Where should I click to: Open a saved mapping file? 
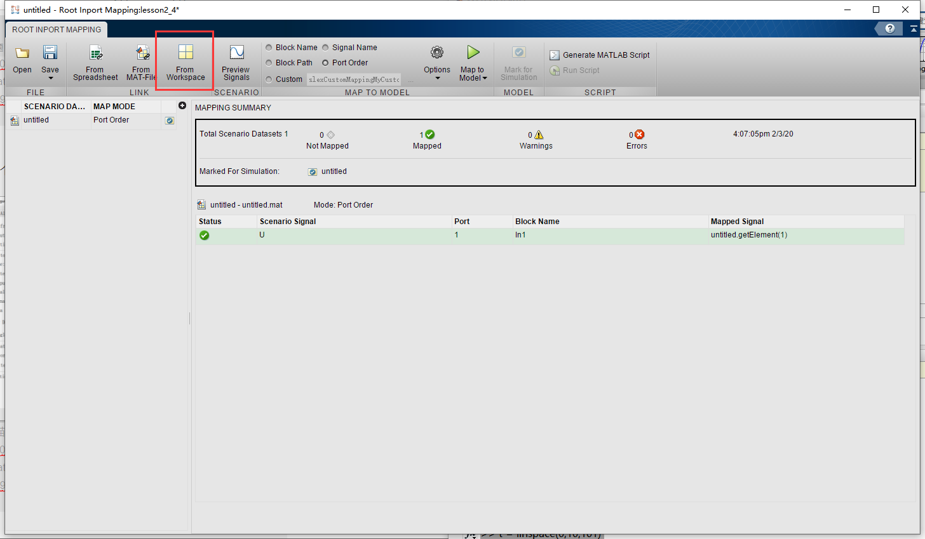pos(22,60)
